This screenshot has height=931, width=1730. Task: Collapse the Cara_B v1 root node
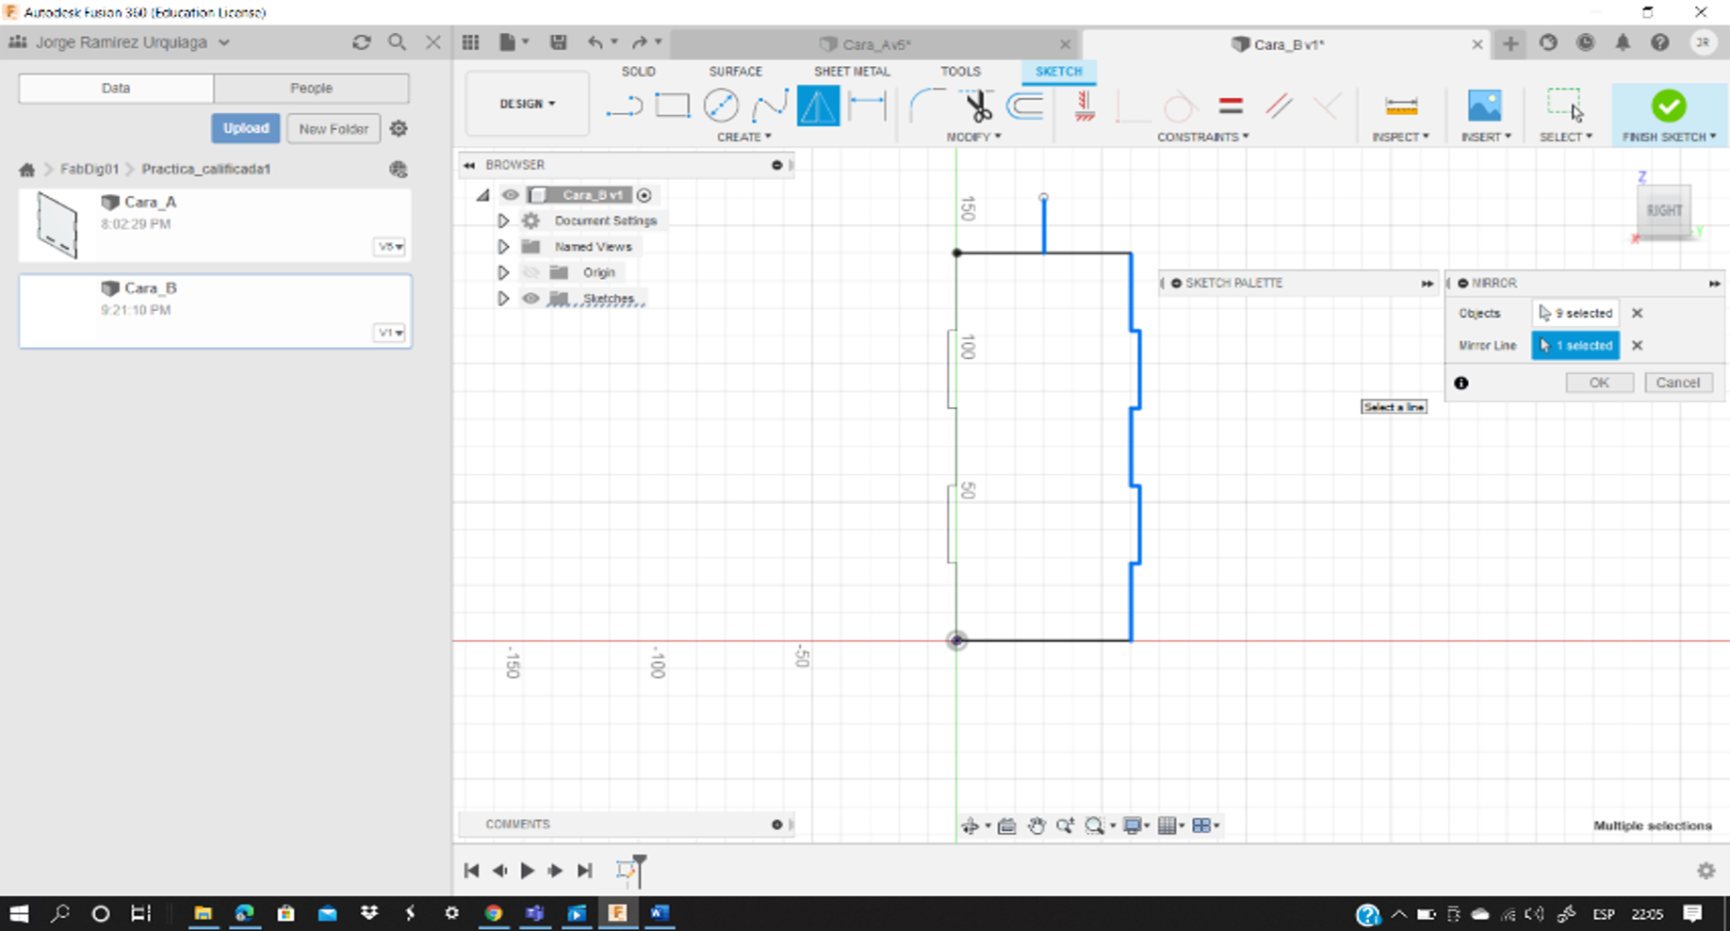click(482, 195)
